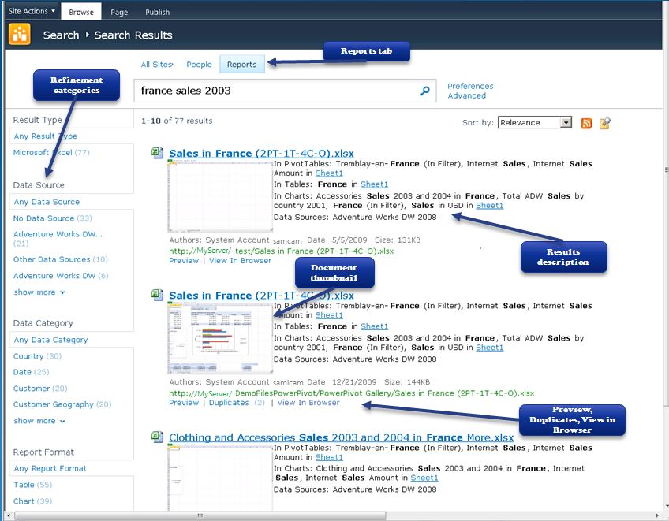Expand show more under Data Source
This screenshot has width=669, height=521.
point(39,292)
